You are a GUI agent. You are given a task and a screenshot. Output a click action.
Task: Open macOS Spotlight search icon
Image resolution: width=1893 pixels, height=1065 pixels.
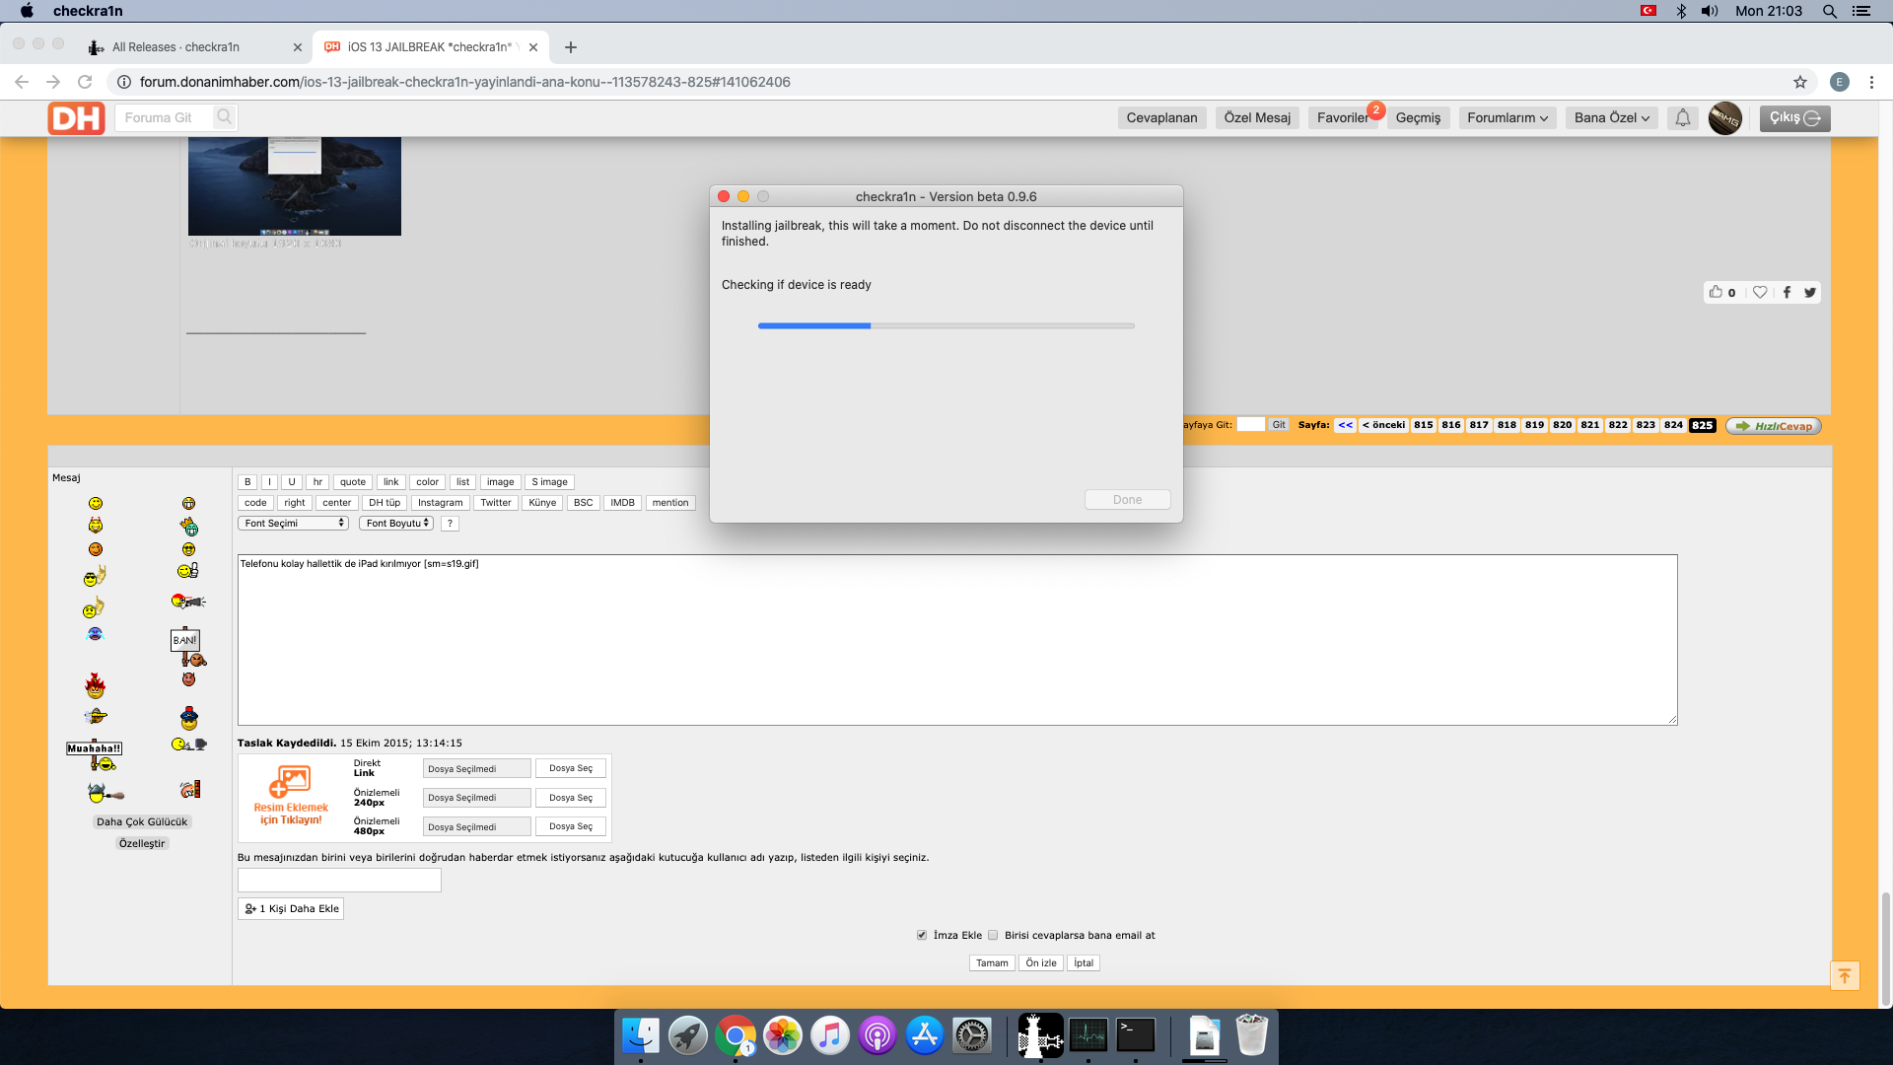[x=1830, y=11]
